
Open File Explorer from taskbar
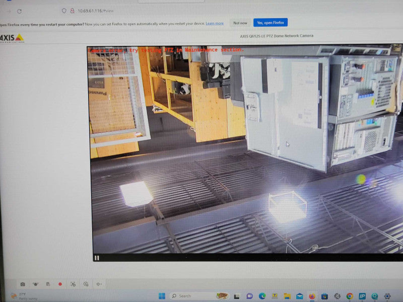(x=287, y=296)
